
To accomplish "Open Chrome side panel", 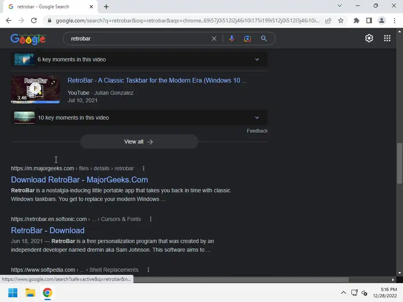I will coord(369,20).
